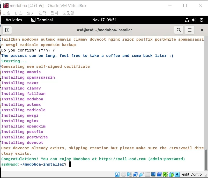Open the GNOME Activities overview
Viewport: 208px width, 178px height.
coord(14,20)
